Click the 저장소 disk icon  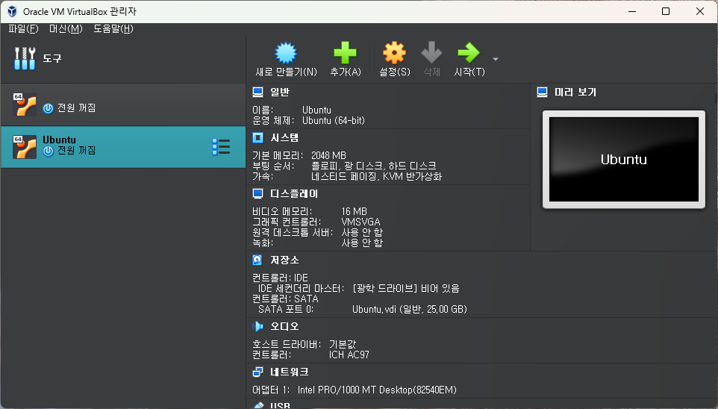(x=257, y=260)
